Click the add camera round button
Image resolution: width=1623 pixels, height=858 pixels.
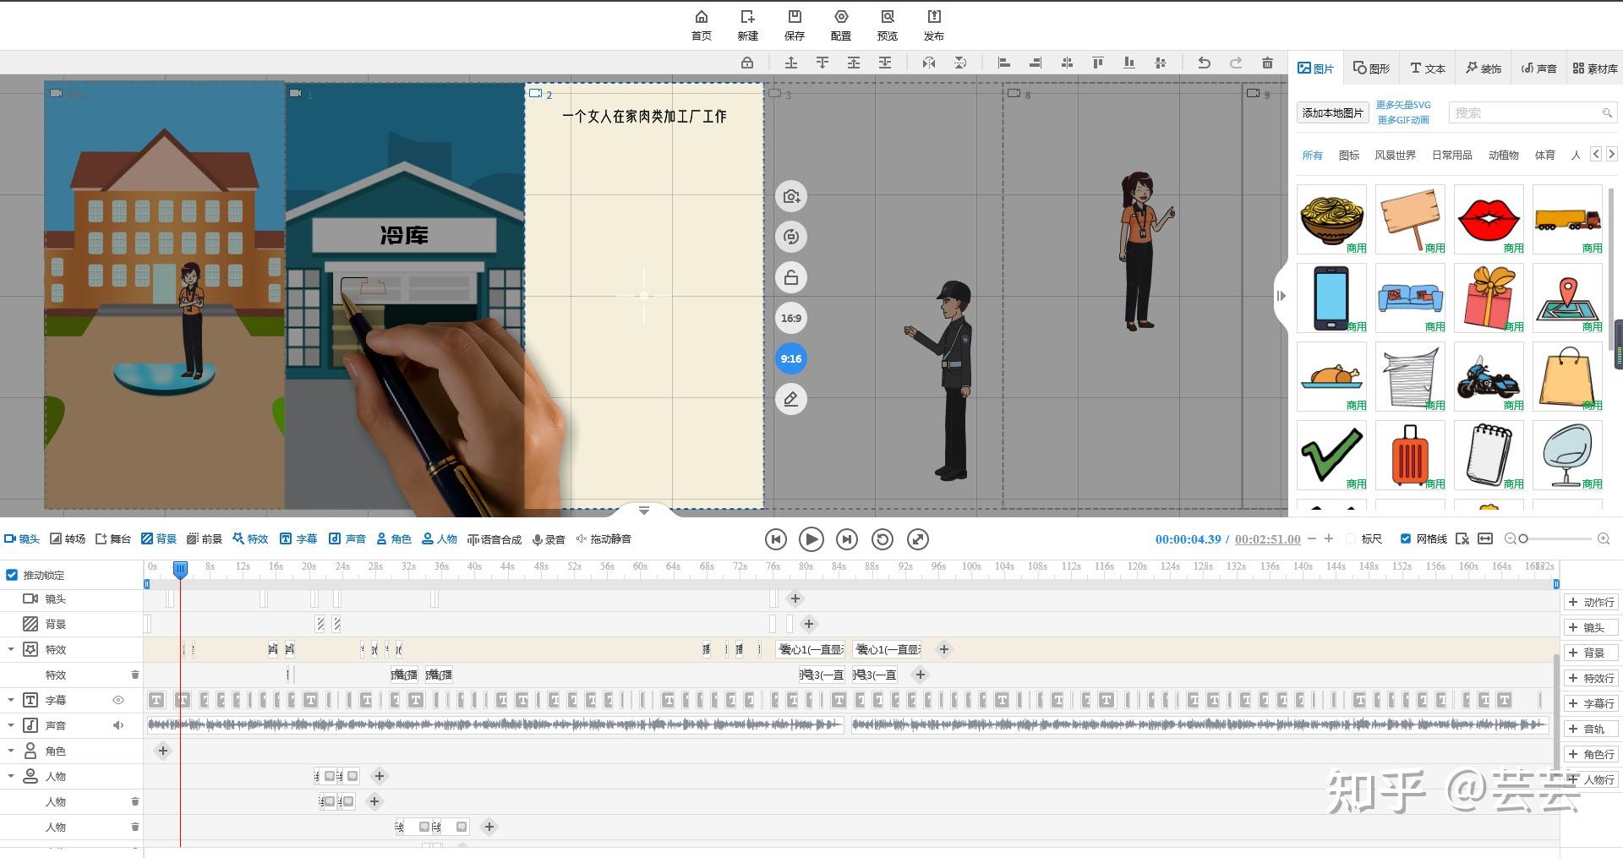[x=790, y=196]
